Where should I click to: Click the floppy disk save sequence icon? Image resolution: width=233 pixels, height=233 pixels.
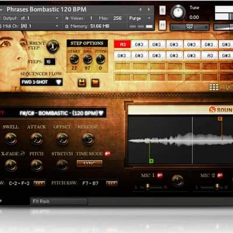82,83
